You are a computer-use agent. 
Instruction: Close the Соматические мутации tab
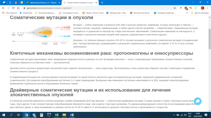click(96, 3)
